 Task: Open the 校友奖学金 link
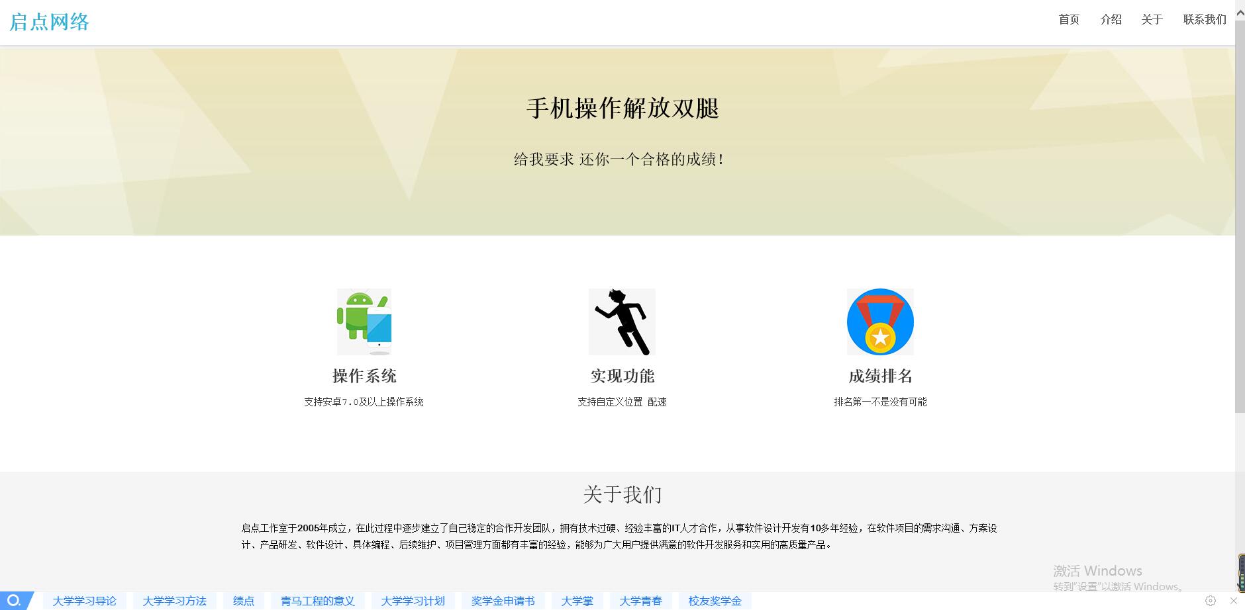point(714,601)
